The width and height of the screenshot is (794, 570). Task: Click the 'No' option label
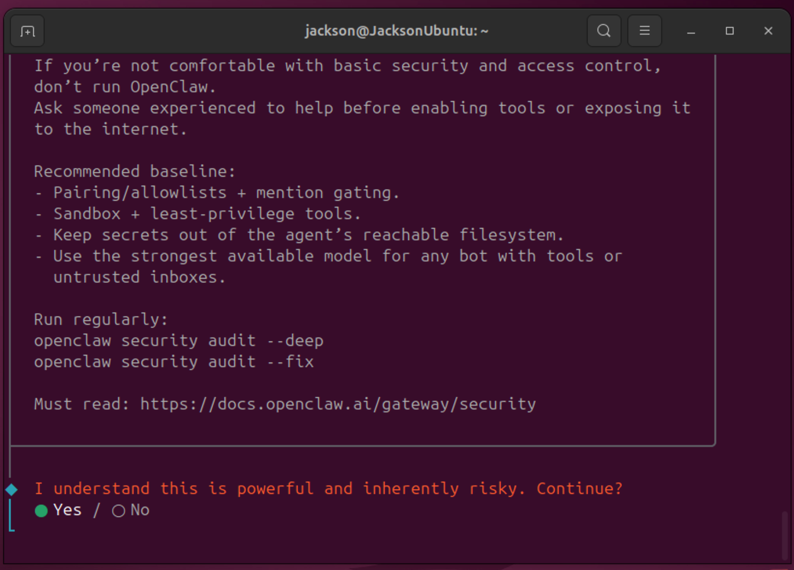pos(140,510)
